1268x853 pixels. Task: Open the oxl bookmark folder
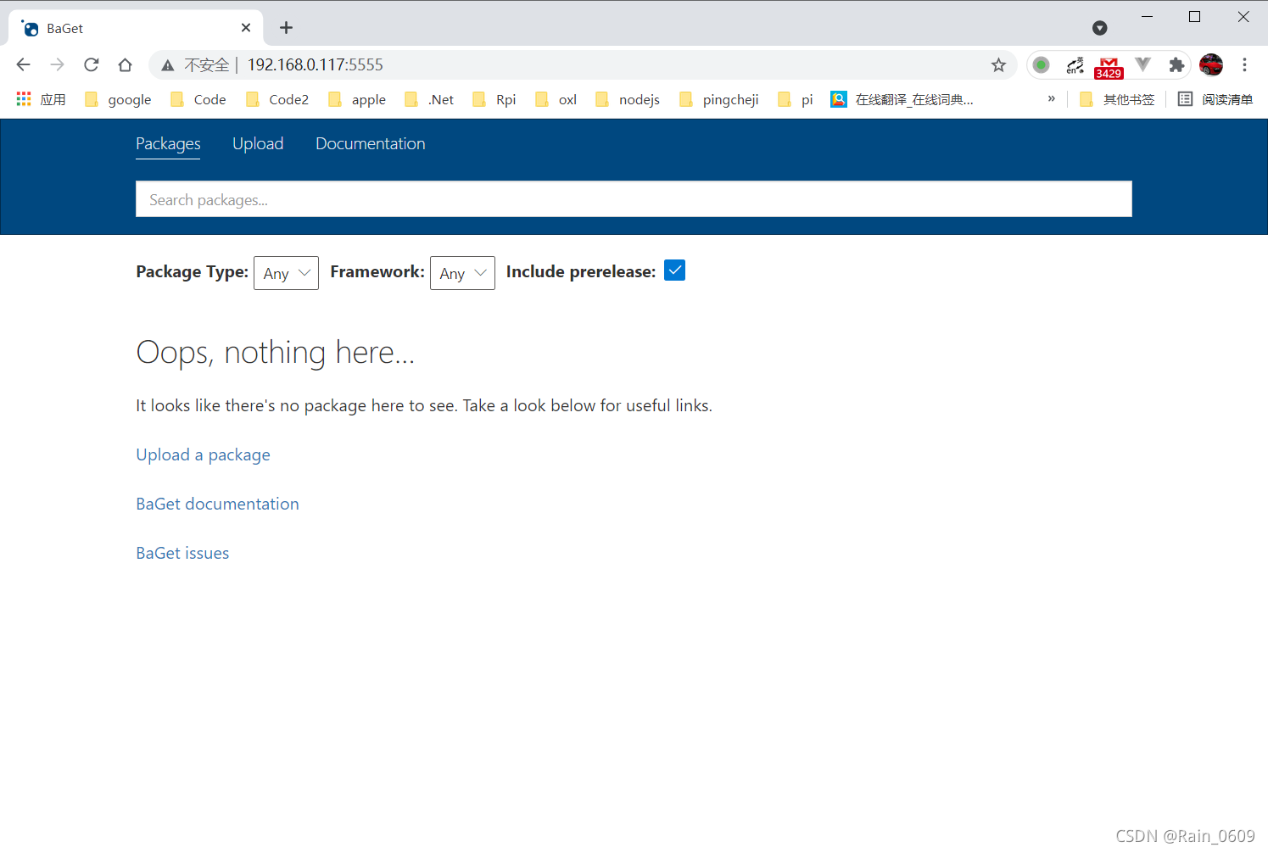pyautogui.click(x=556, y=99)
